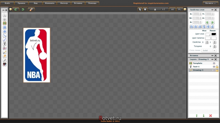The image size is (220, 123).
Task: Delete layer with the red X icon
Action: click(x=210, y=116)
